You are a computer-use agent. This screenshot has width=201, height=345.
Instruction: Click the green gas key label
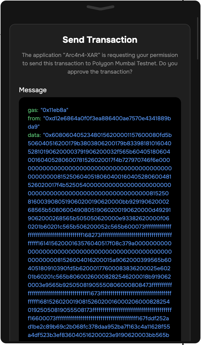tap(34, 110)
